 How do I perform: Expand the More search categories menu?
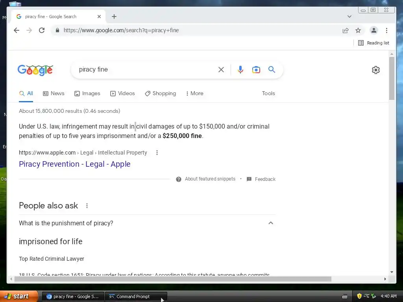194,94
